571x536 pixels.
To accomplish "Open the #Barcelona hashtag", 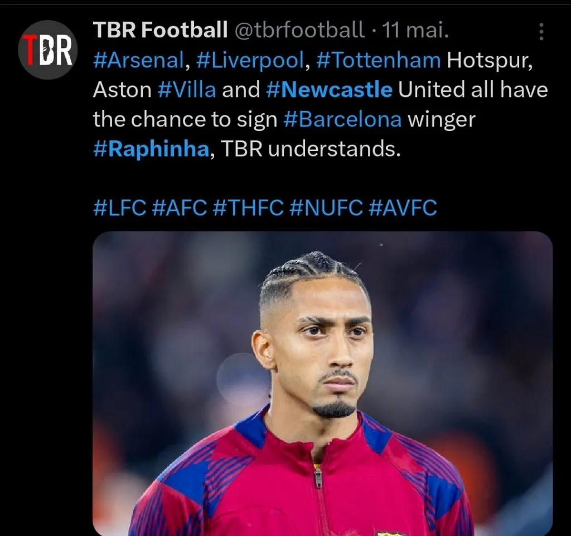I will [x=342, y=119].
